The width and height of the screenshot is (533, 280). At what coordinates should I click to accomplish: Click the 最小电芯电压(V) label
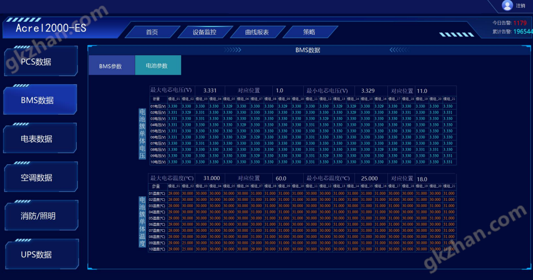point(327,91)
